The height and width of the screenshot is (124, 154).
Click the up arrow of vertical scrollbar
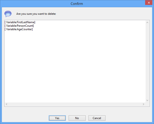tap(147, 22)
